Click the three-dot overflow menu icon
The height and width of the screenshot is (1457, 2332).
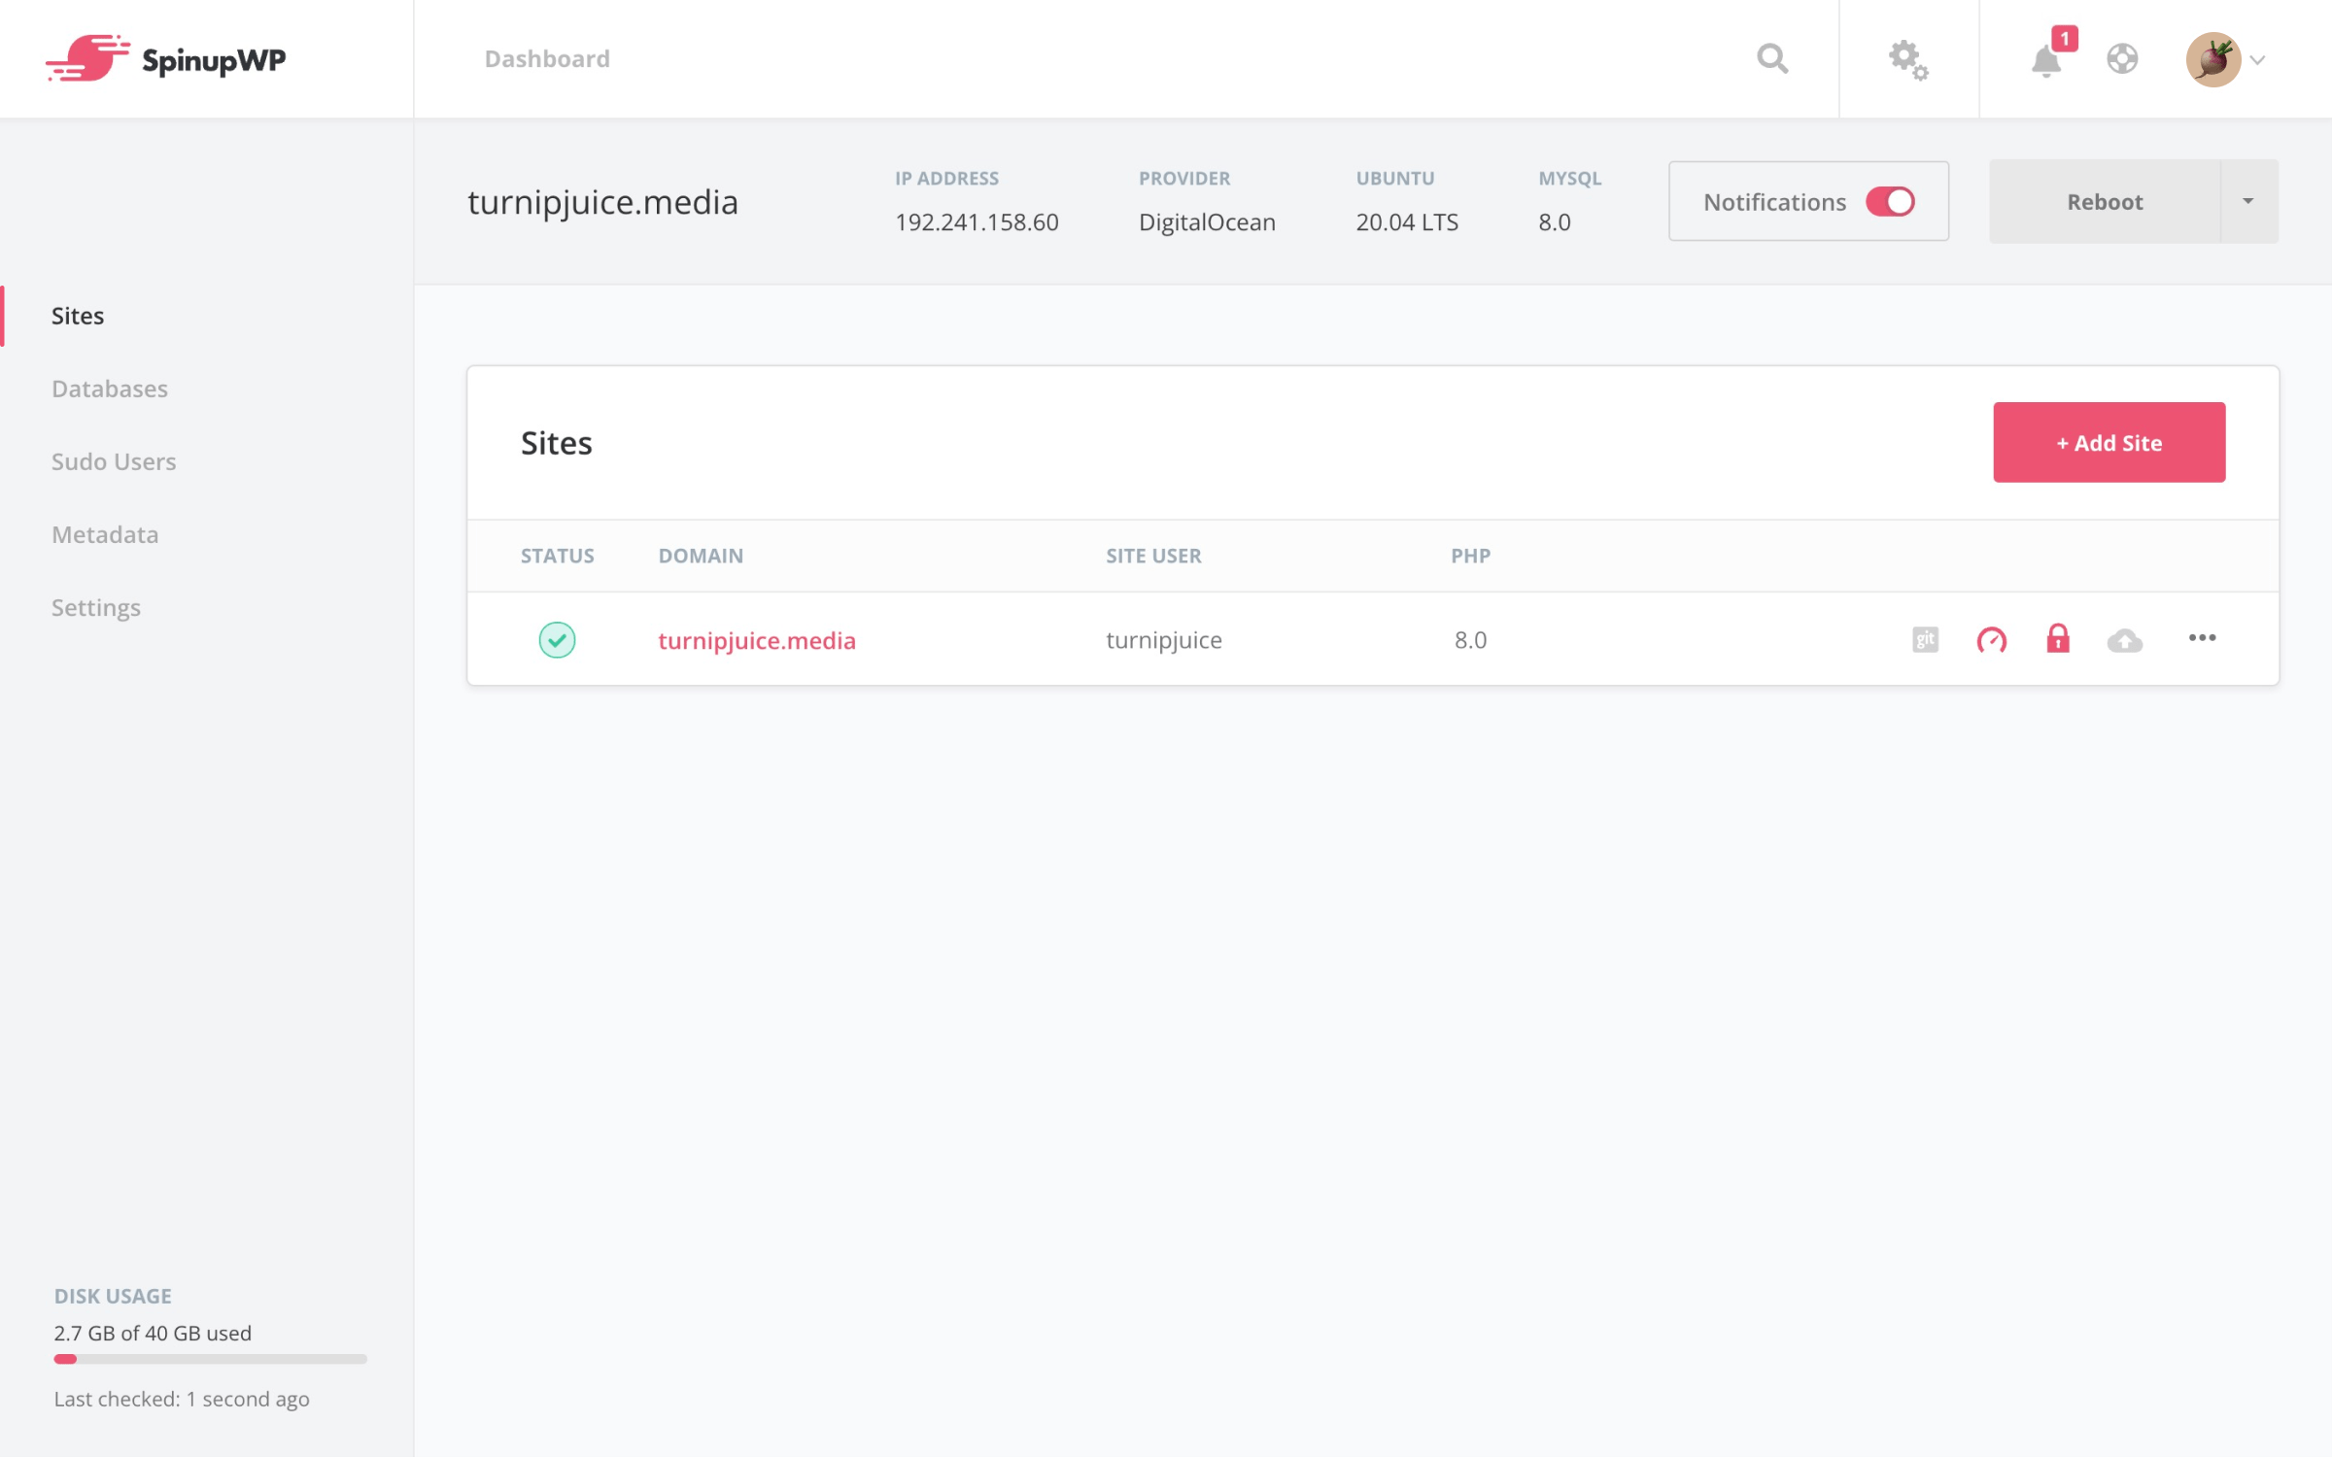2201,638
